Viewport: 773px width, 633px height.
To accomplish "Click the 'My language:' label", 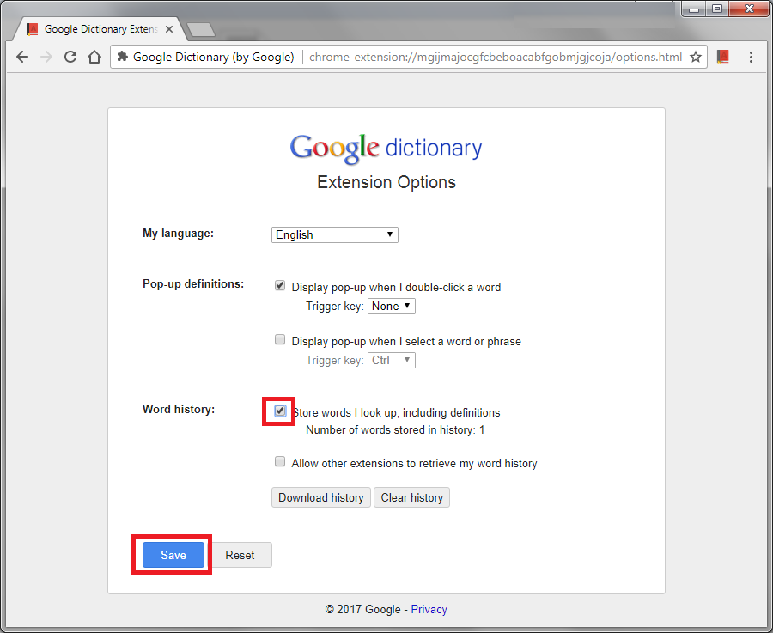I will pos(178,233).
